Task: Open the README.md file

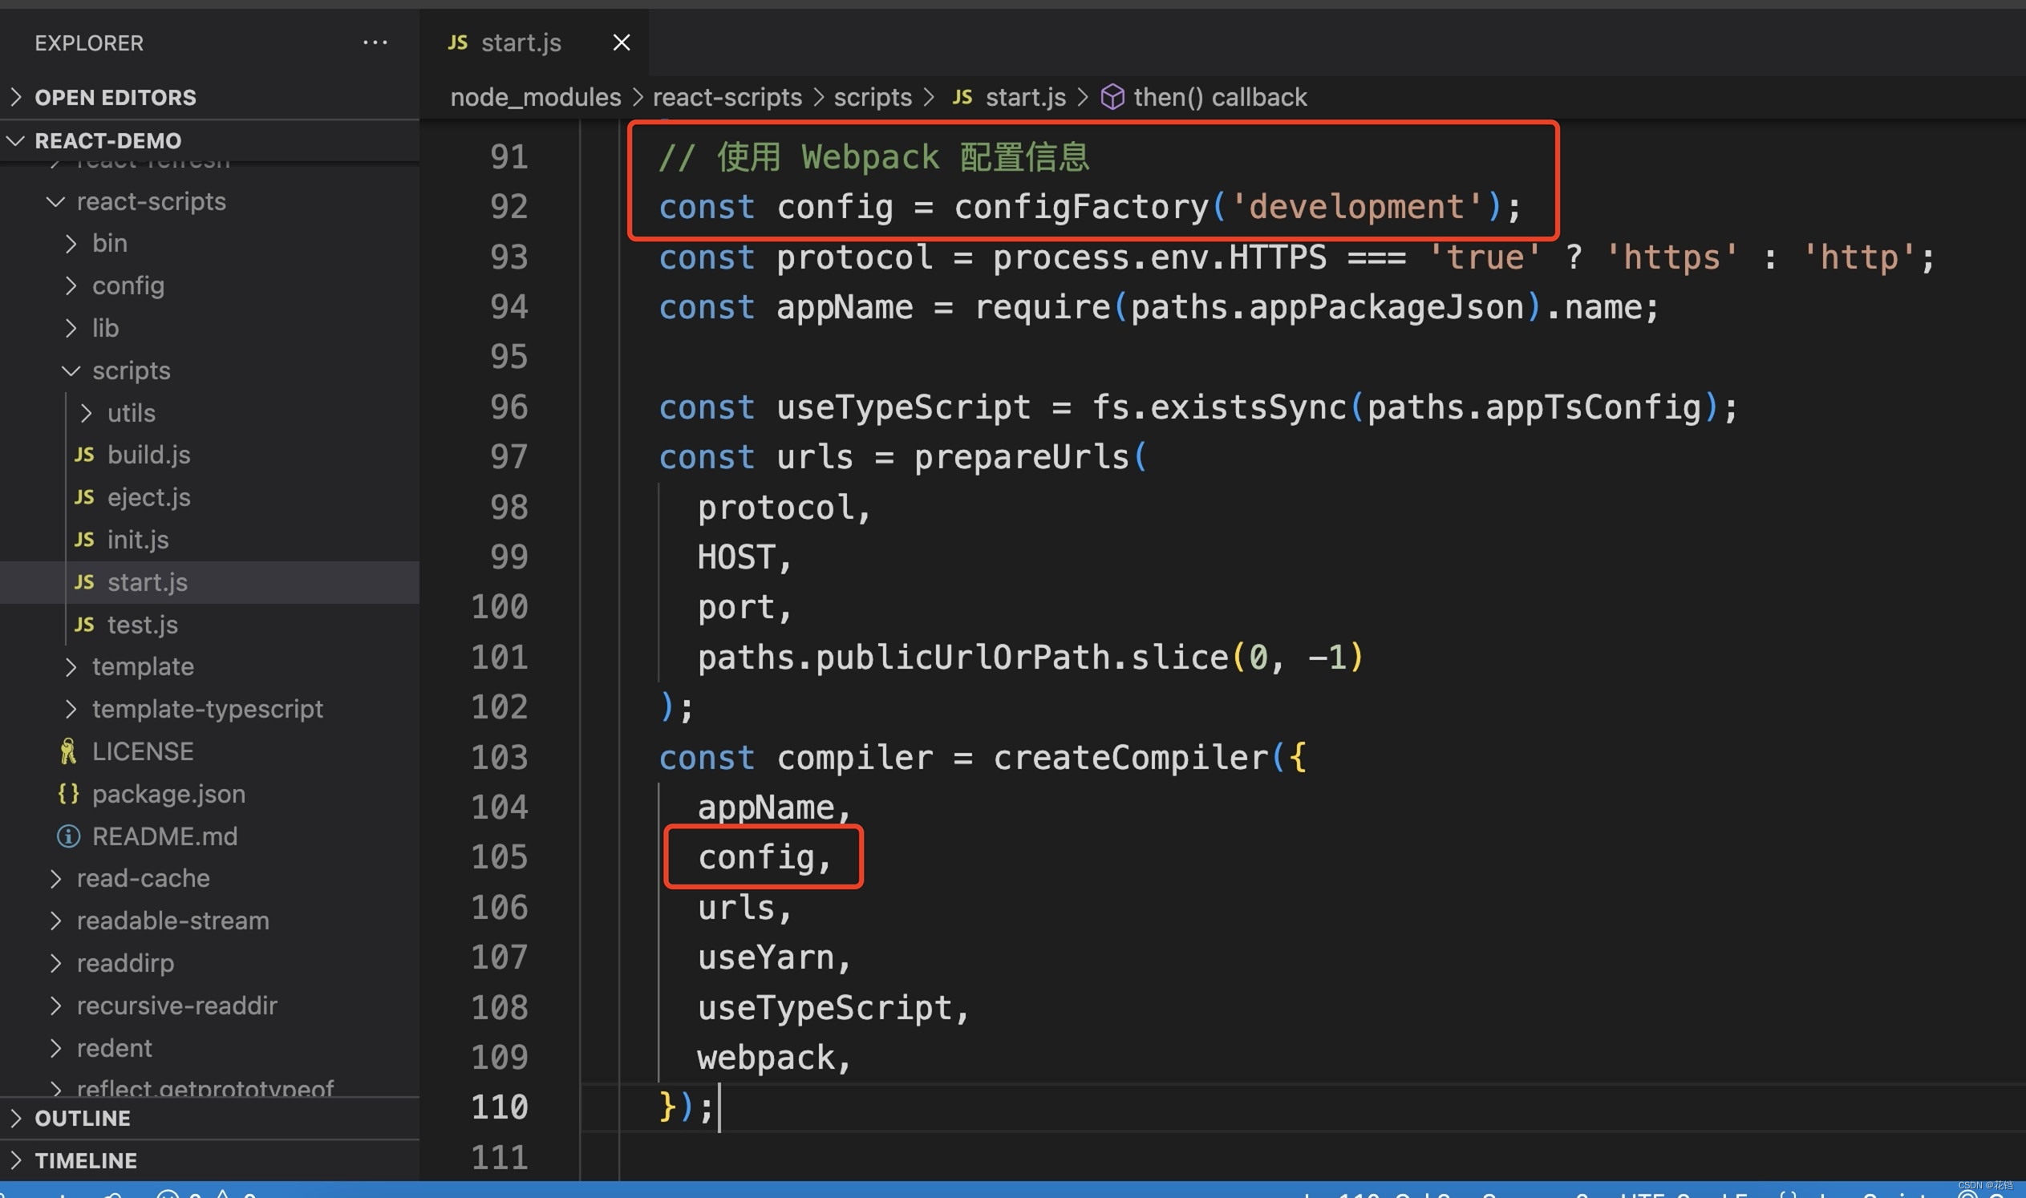Action: coord(164,836)
